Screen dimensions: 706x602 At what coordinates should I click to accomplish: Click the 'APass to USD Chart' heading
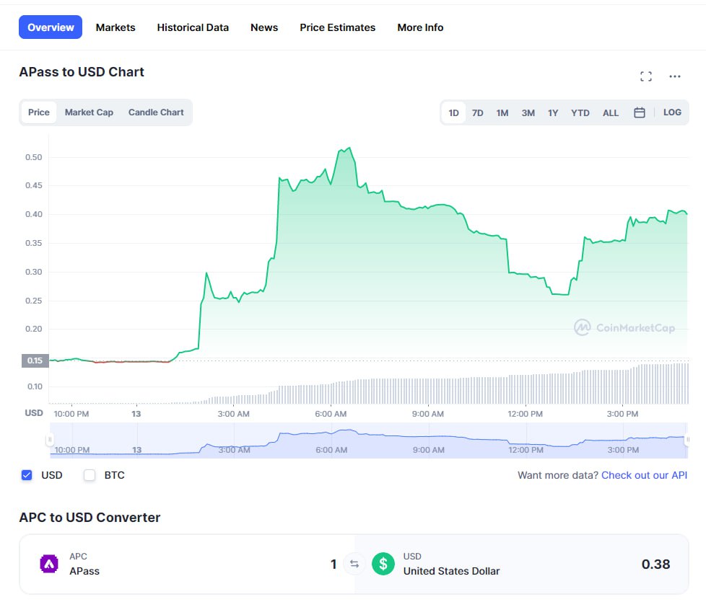(82, 72)
